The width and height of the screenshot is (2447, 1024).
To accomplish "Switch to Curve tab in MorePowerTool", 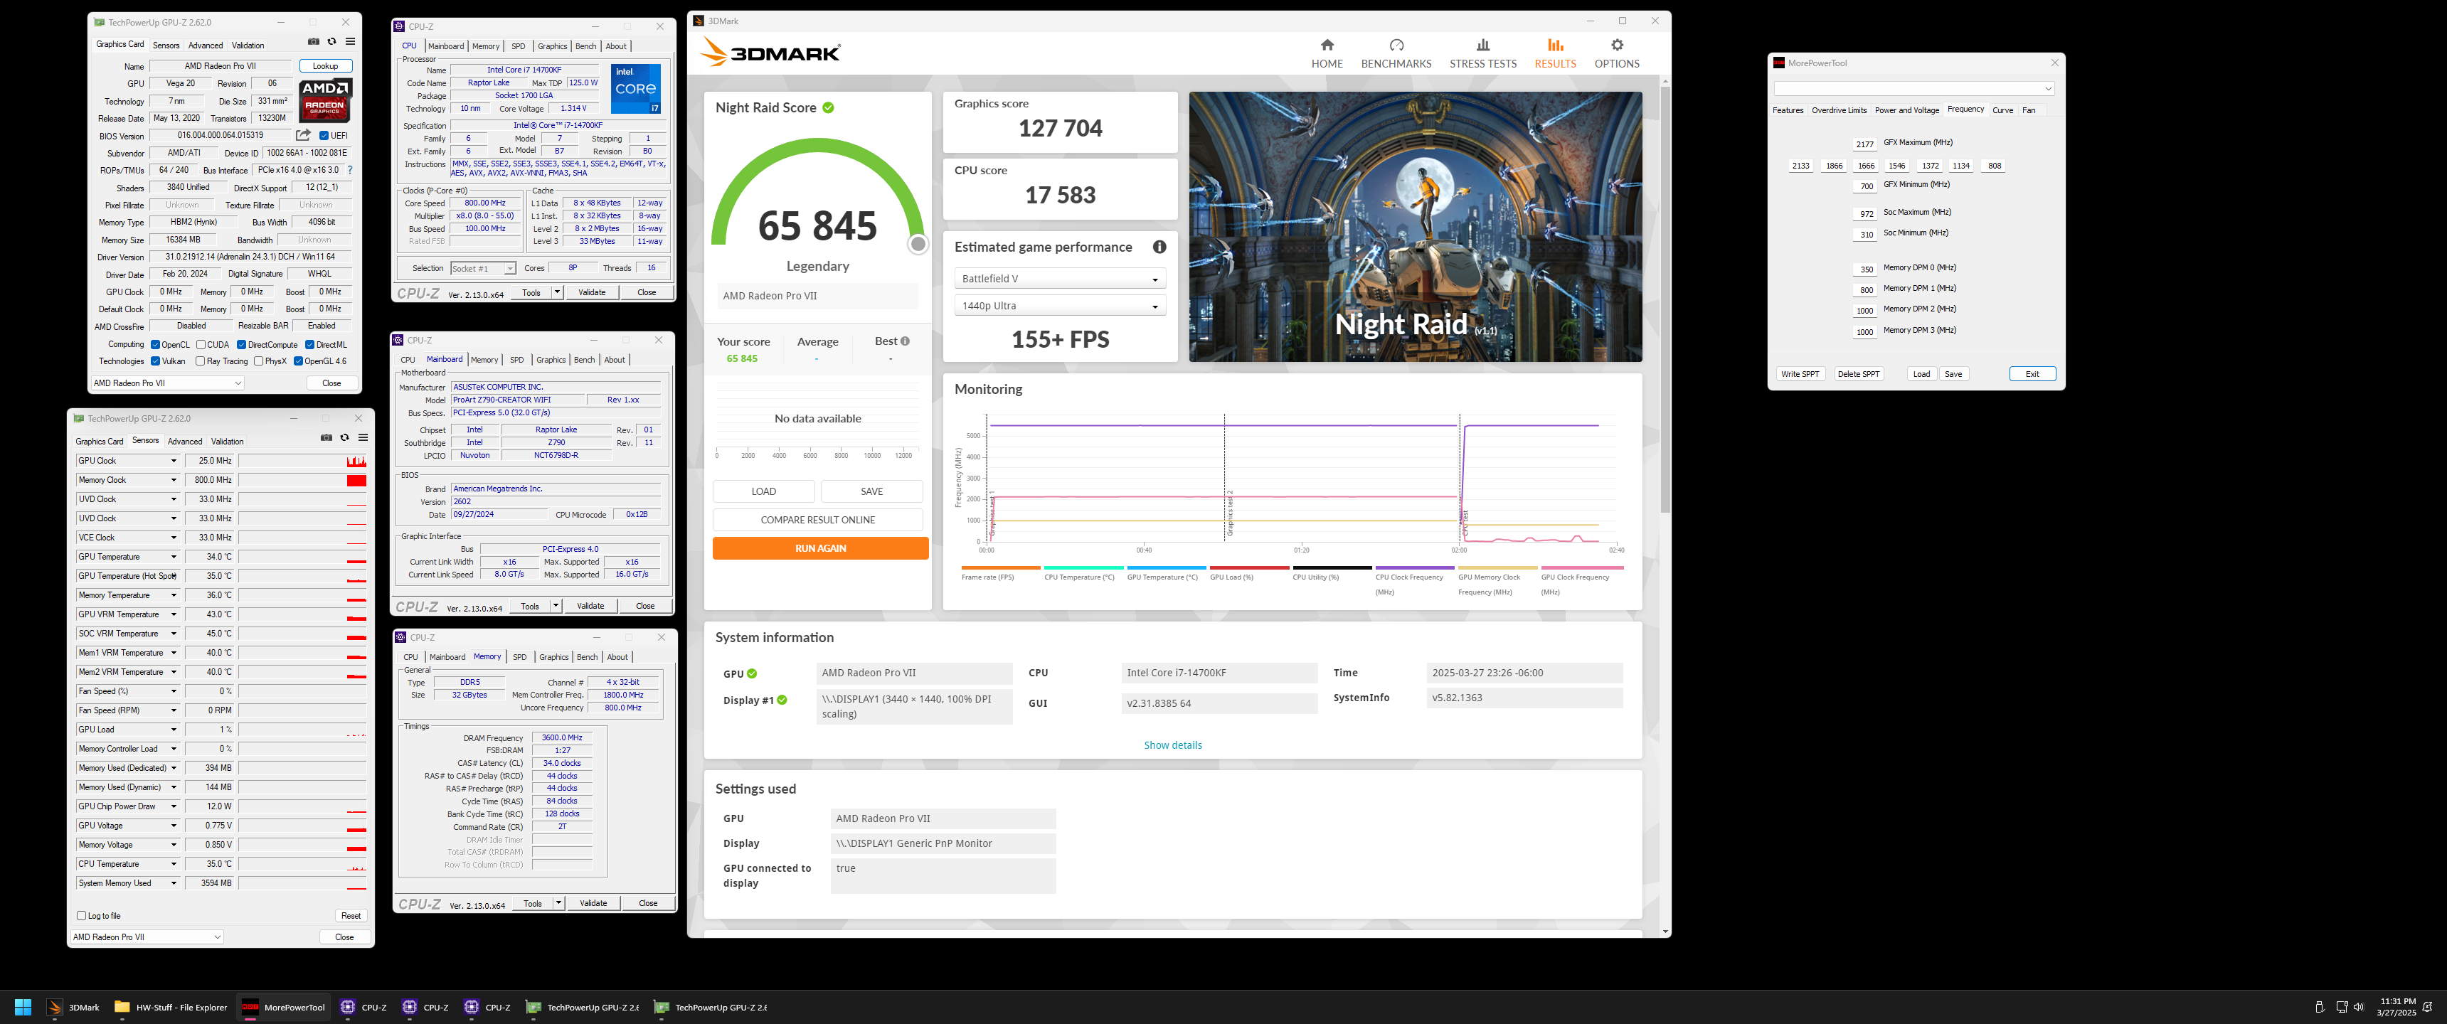I will point(2002,110).
